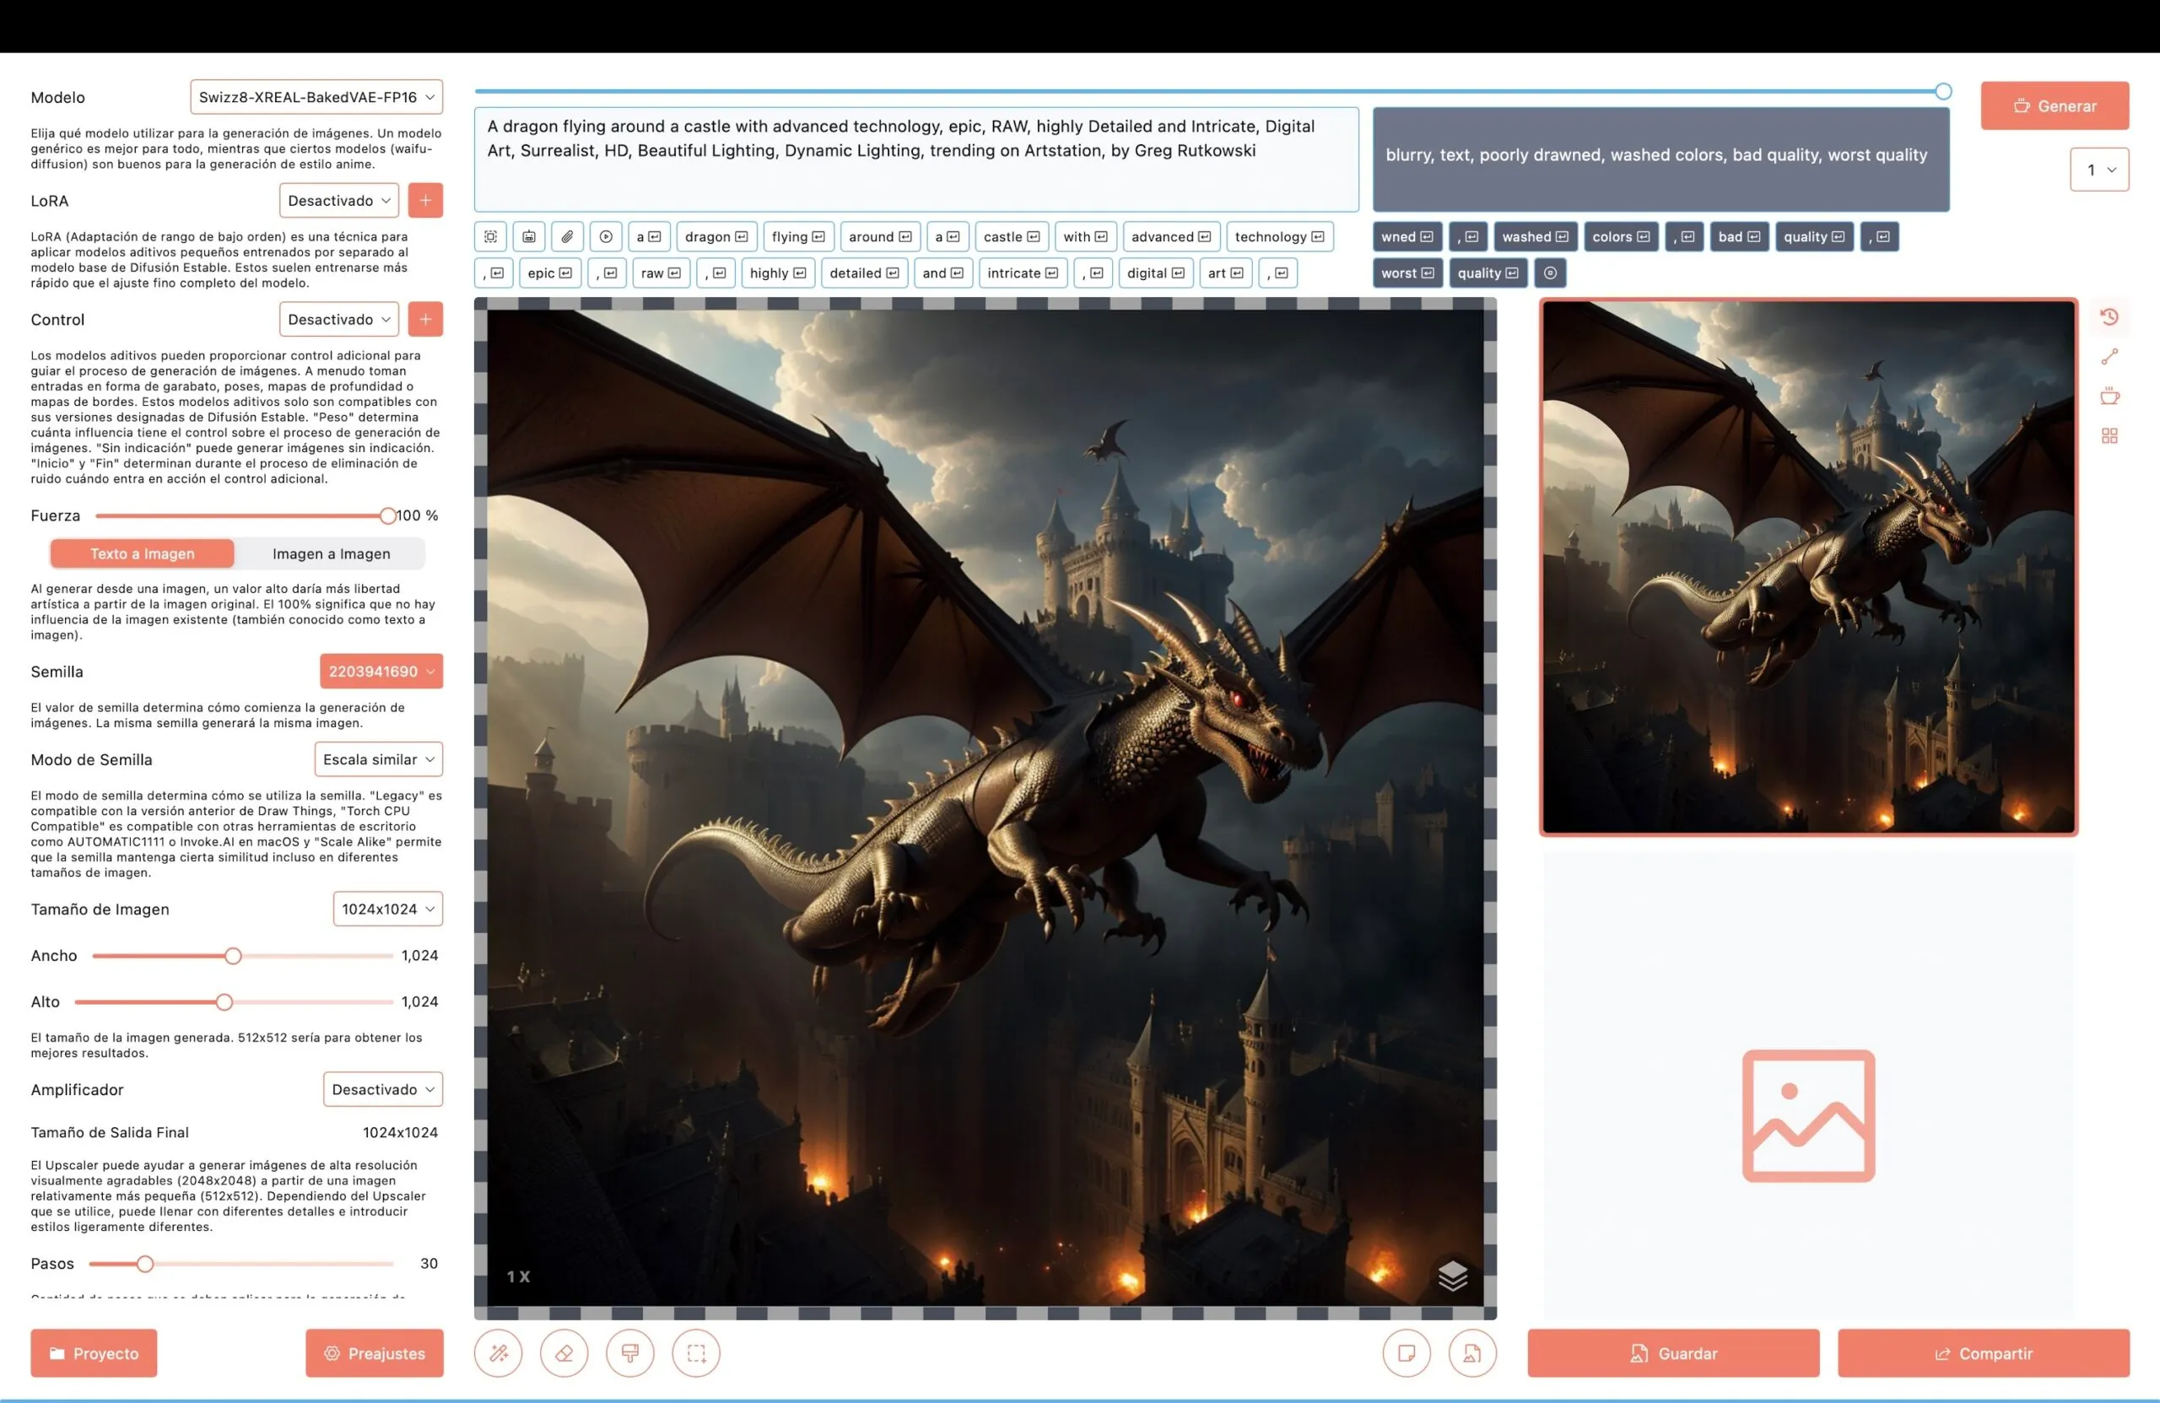
Task: Click the Pasos slider handle
Action: [x=145, y=1263]
